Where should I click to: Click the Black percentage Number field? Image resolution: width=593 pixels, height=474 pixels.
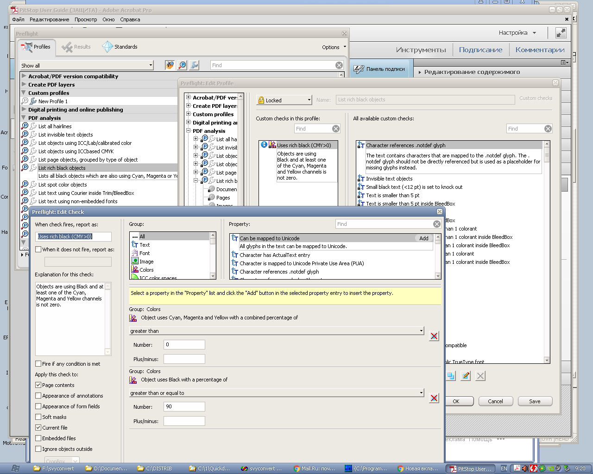(x=184, y=407)
